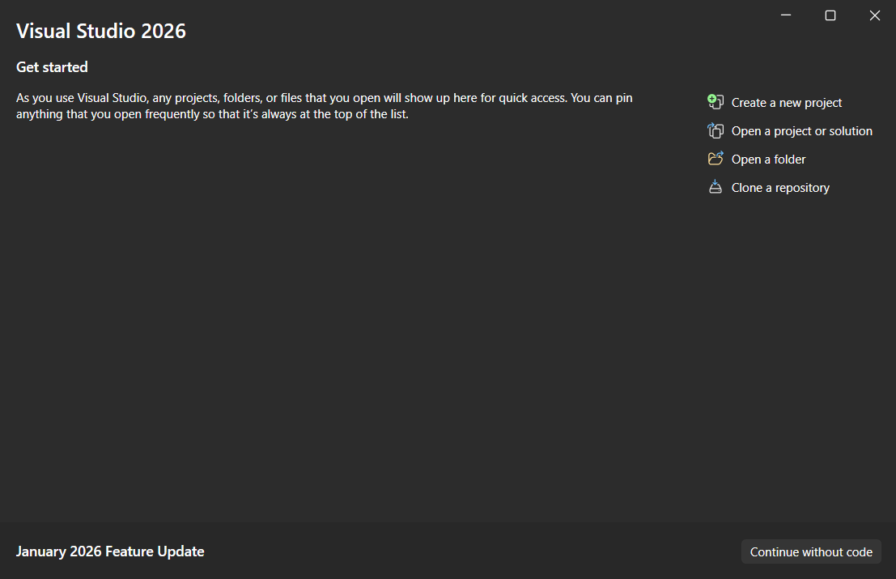Screen dimensions: 896x579
Task: Click the January 2026 Feature Update label
Action: pyautogui.click(x=110, y=551)
